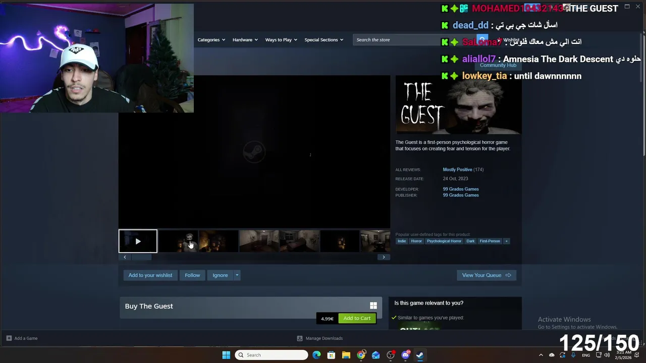646x363 pixels.
Task: Select the screenshot thumbnail showing a man's face
Action: 178,241
